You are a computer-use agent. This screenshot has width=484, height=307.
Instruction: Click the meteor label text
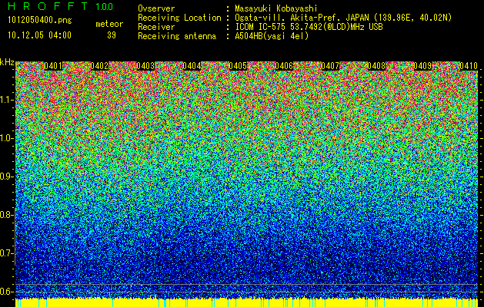tap(109, 24)
